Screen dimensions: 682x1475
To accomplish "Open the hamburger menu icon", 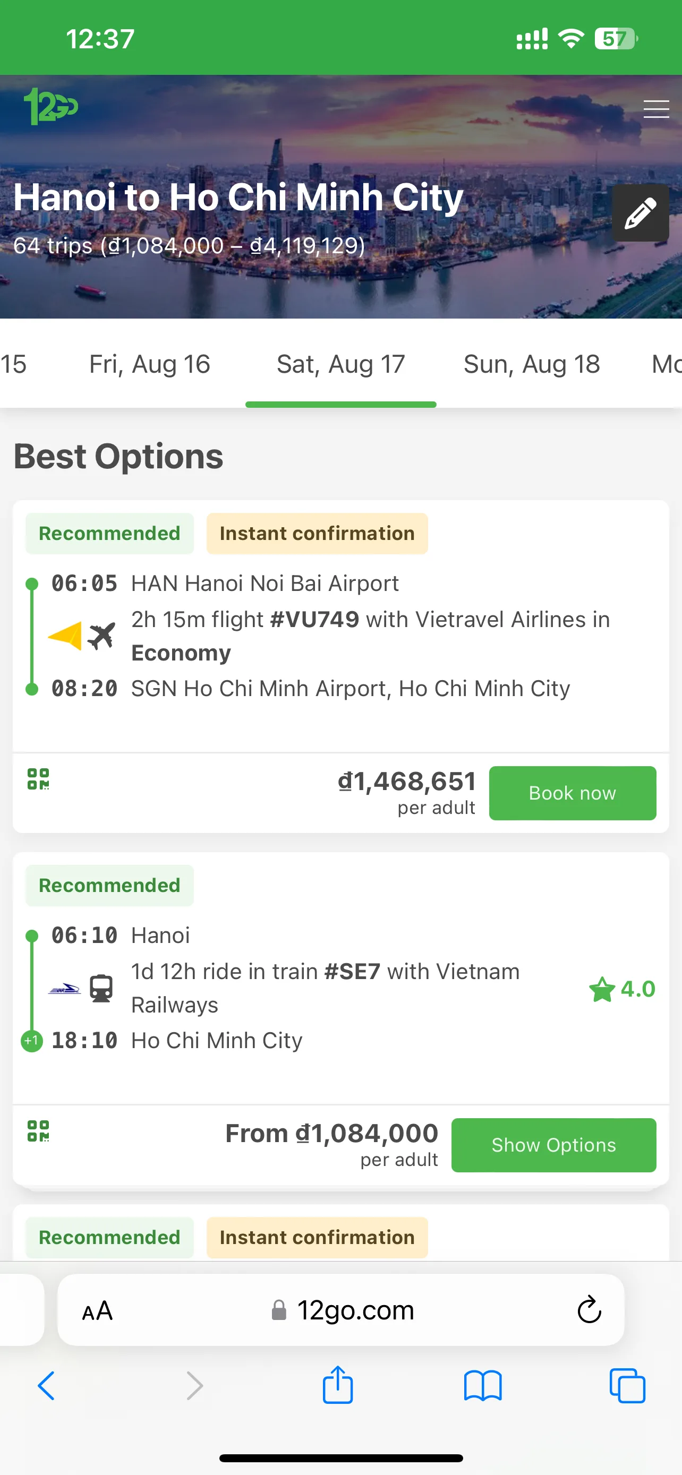I will [x=655, y=109].
